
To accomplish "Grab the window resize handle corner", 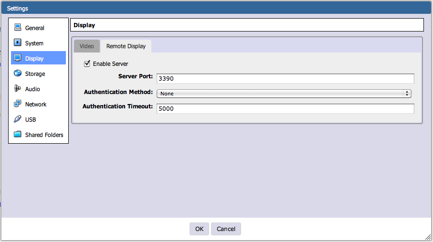I will click(428, 237).
